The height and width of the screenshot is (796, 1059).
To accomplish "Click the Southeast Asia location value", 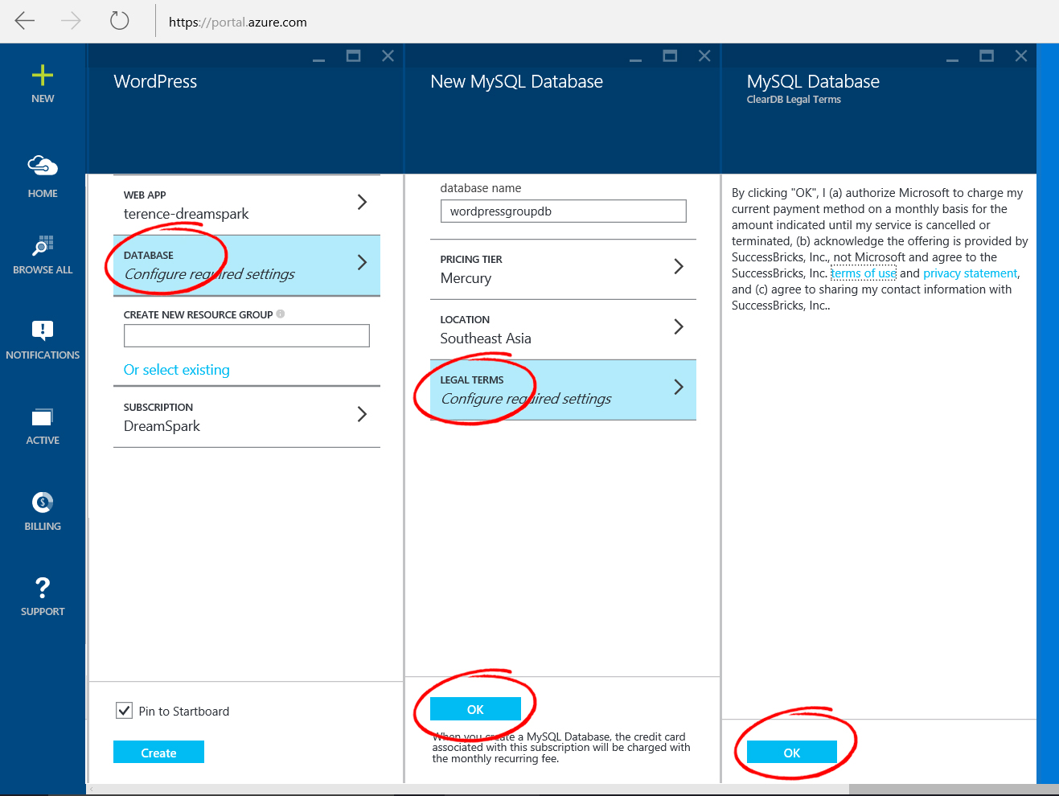I will coord(486,339).
